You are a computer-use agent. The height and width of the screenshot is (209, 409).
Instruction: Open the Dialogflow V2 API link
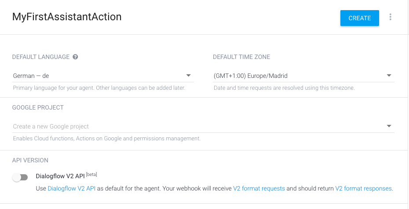tap(72, 188)
